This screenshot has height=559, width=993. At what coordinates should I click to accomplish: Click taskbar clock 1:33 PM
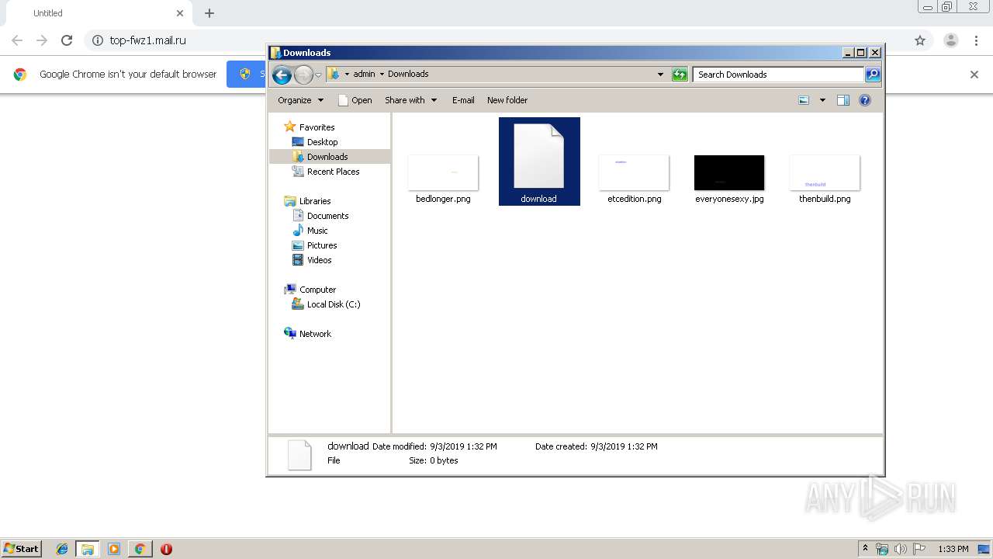pyautogui.click(x=953, y=549)
